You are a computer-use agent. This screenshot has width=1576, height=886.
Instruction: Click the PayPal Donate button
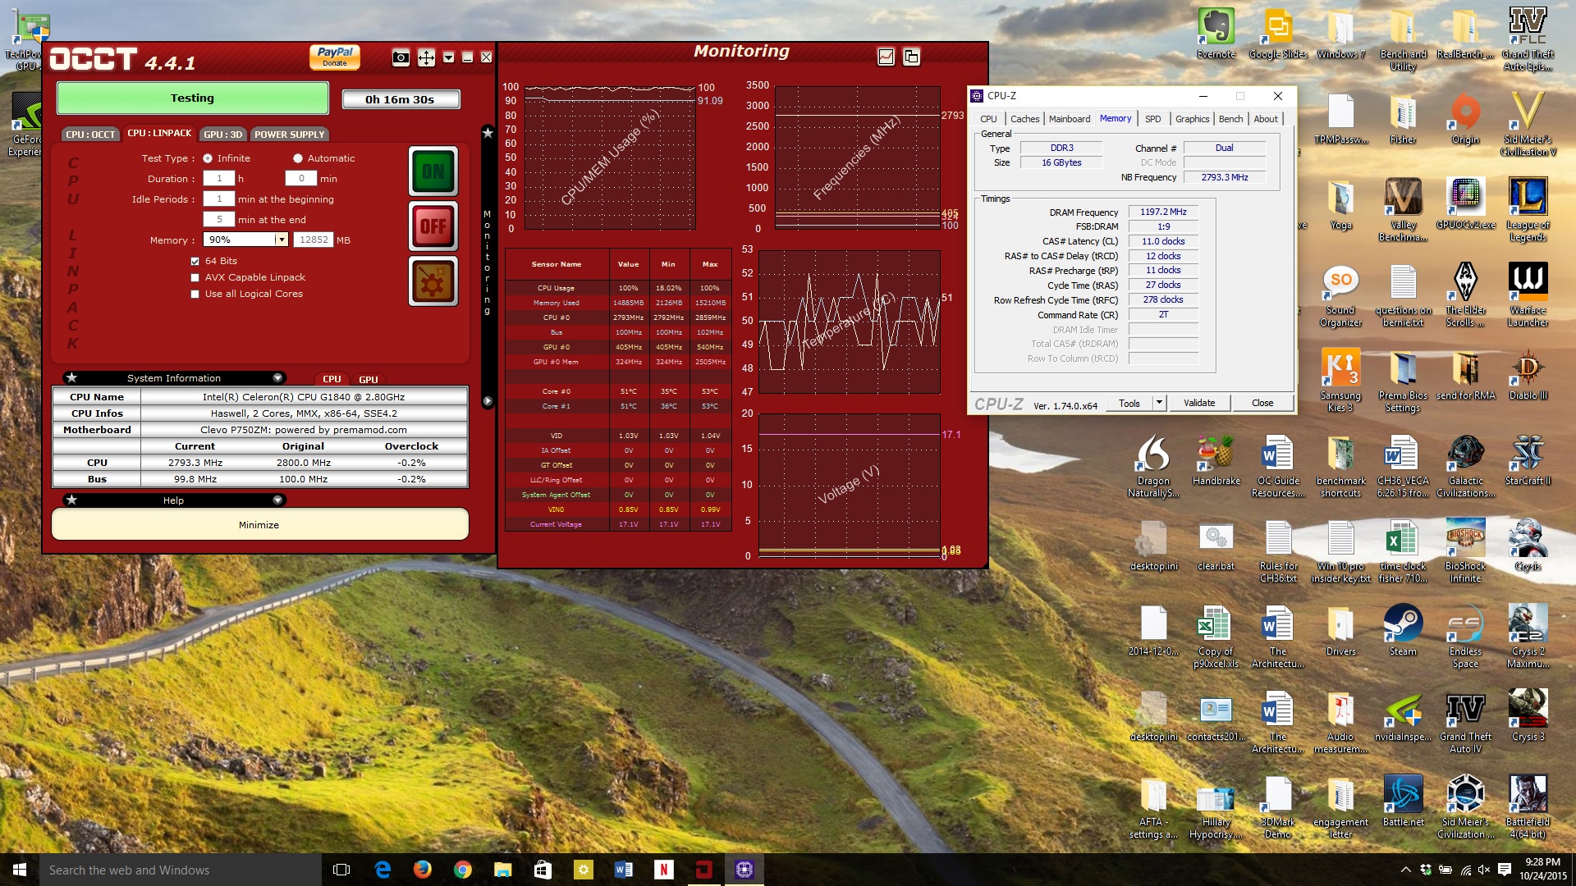click(x=335, y=57)
